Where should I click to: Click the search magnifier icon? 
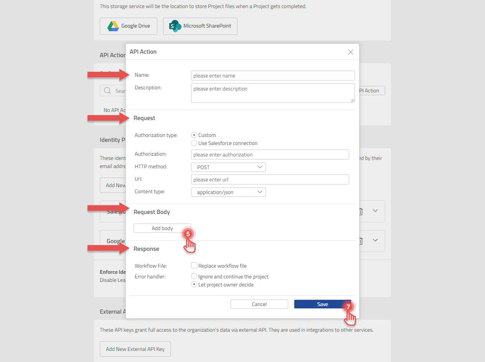point(108,91)
